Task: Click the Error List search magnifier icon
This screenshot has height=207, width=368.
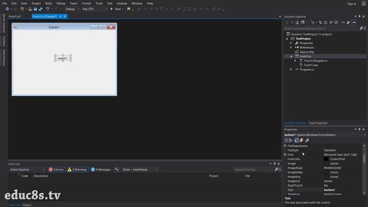Action: point(277,170)
